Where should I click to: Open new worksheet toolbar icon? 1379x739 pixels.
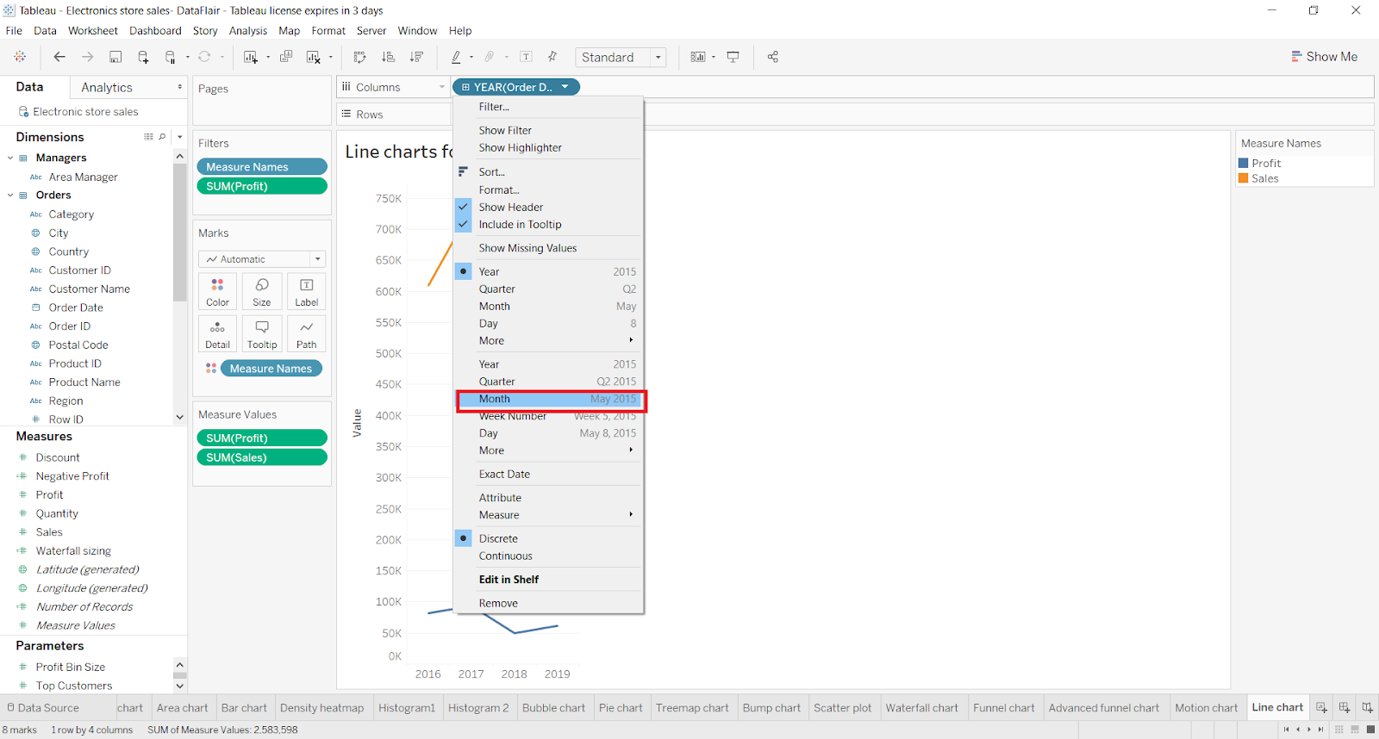[251, 57]
